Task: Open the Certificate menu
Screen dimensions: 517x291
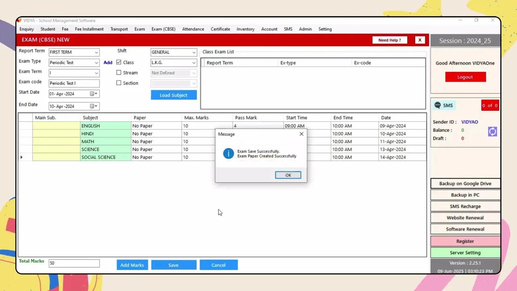Action: (x=221, y=29)
